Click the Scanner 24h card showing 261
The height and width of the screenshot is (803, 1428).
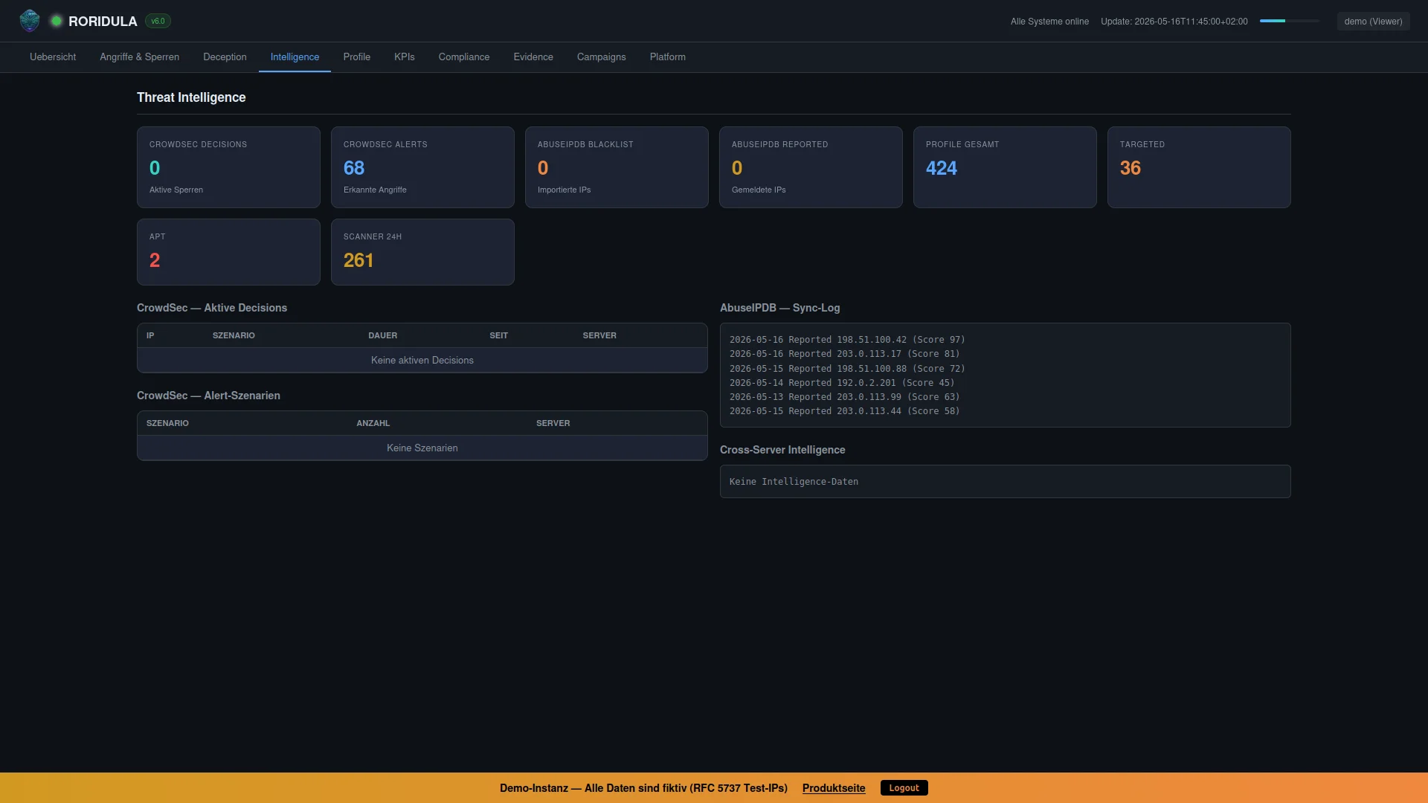pos(422,252)
